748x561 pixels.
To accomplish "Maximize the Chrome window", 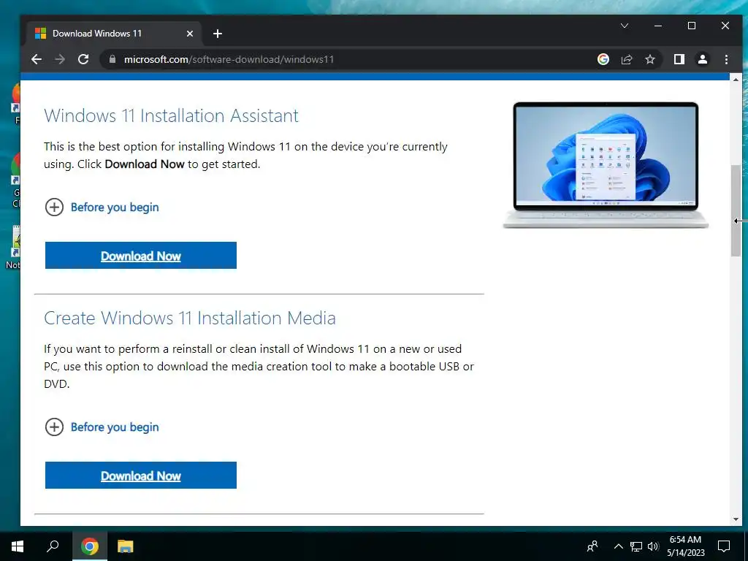I will [x=692, y=26].
